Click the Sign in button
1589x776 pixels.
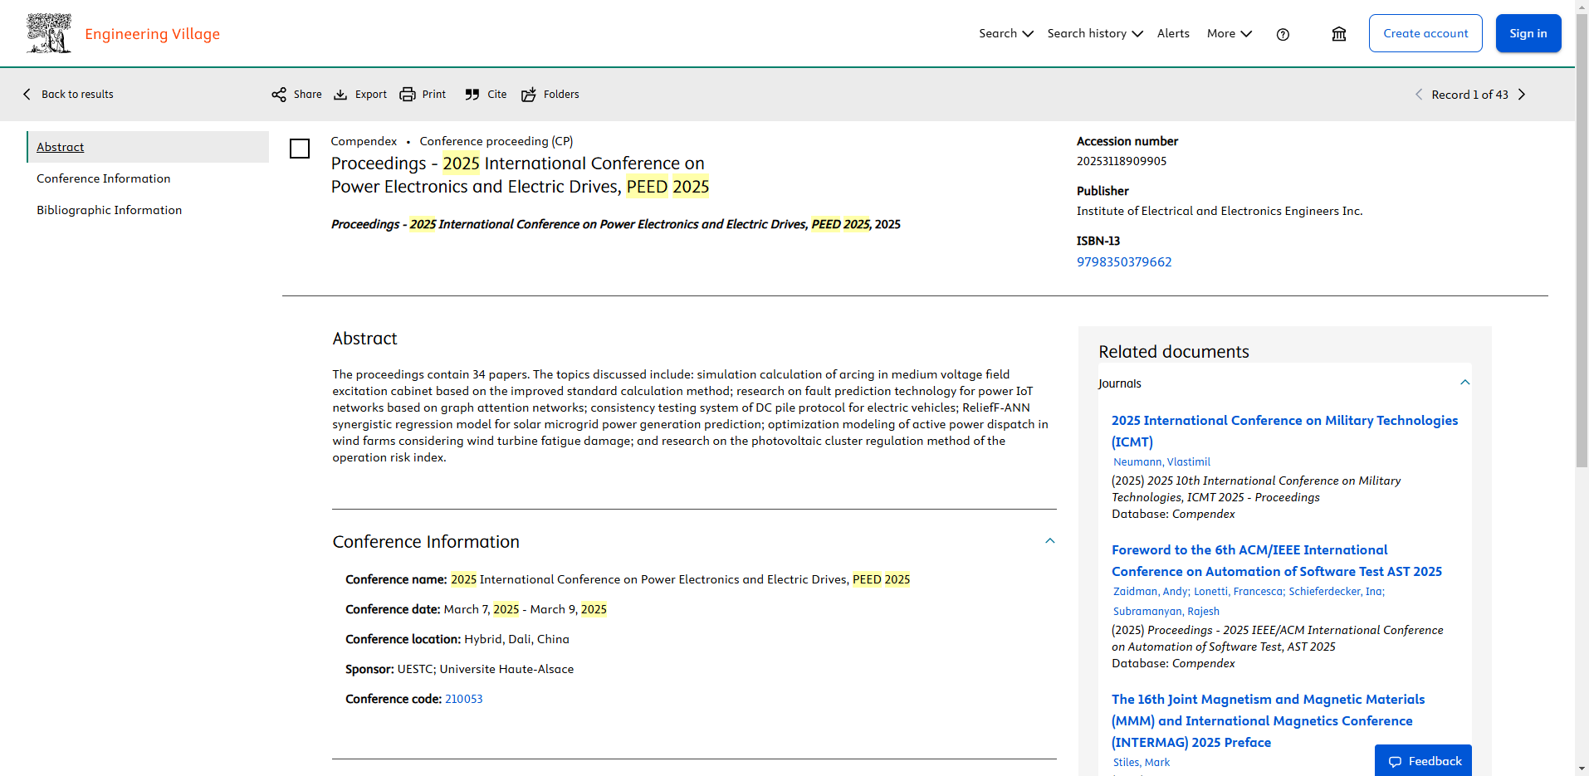pos(1528,33)
